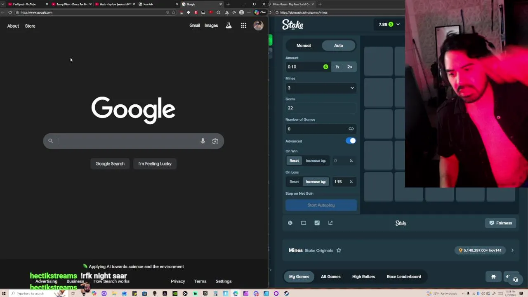This screenshot has width=528, height=297.
Task: Switch to High Rollers tab
Action: 363,277
